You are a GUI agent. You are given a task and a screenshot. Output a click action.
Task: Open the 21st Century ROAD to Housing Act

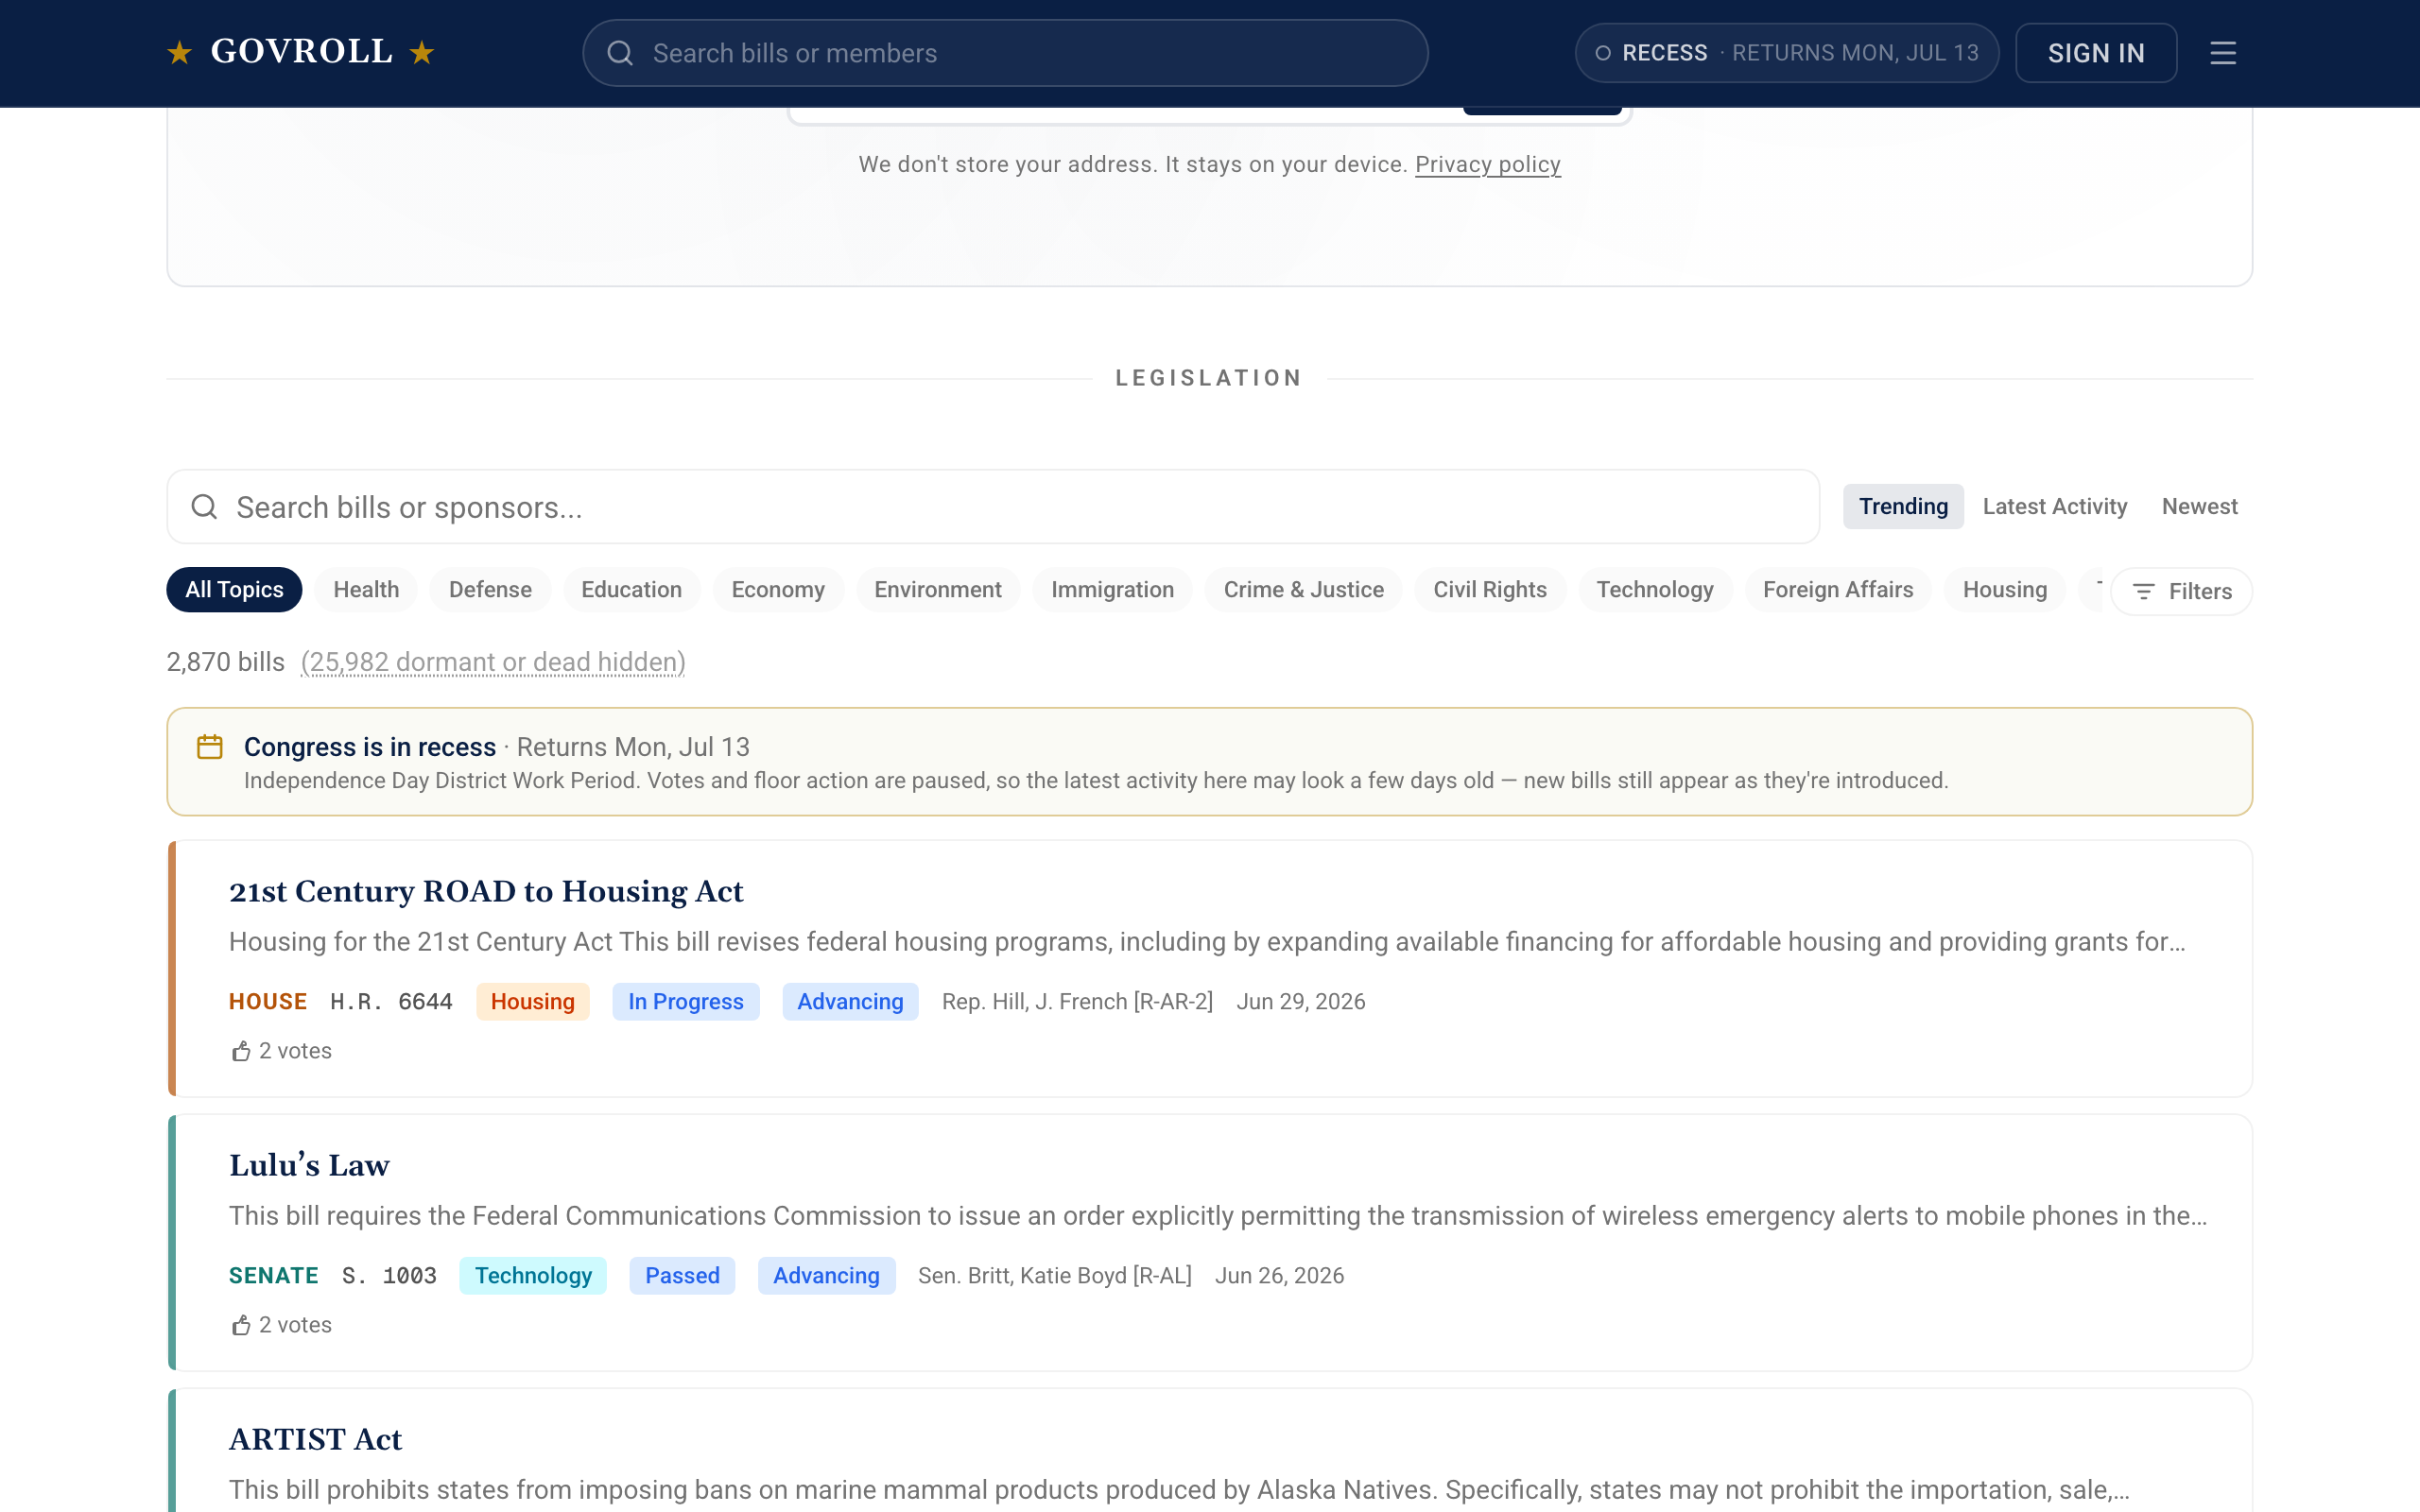tap(486, 891)
